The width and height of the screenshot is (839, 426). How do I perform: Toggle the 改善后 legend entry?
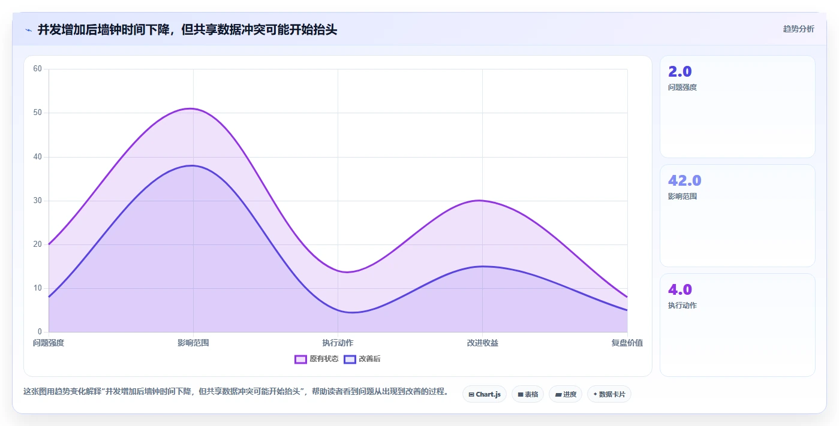click(362, 359)
